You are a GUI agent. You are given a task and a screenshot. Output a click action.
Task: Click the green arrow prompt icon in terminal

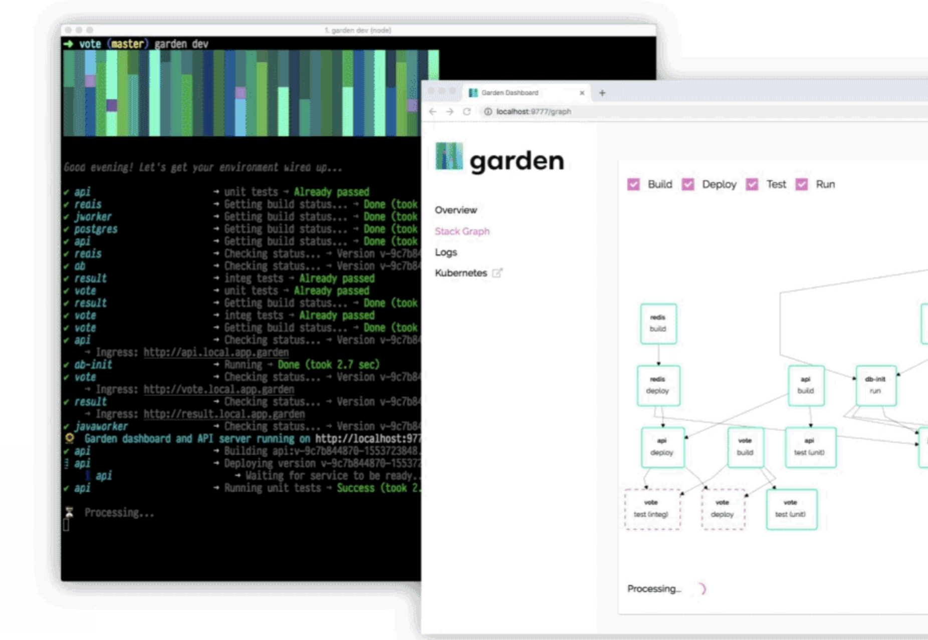(x=68, y=44)
